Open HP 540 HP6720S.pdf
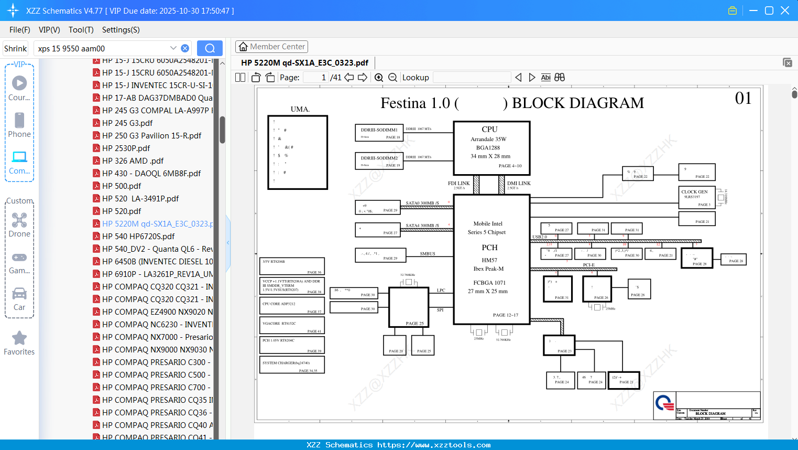 pos(138,236)
